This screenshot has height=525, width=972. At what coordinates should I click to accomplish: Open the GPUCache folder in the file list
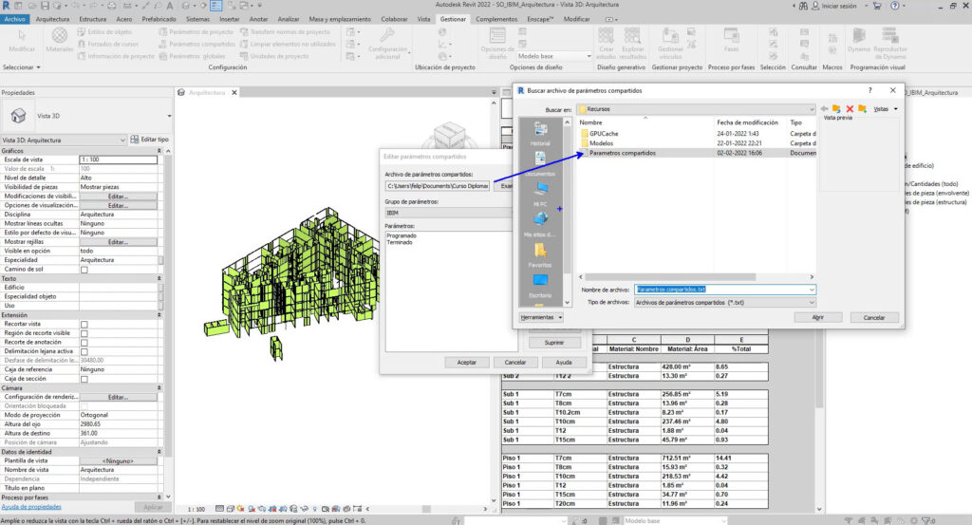(604, 133)
